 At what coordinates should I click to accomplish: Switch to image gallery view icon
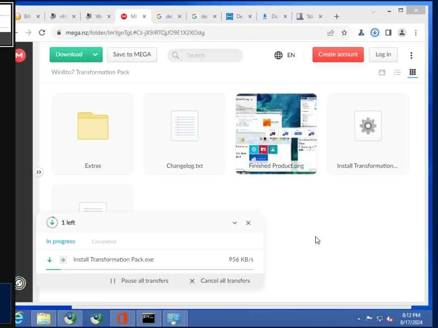click(382, 73)
